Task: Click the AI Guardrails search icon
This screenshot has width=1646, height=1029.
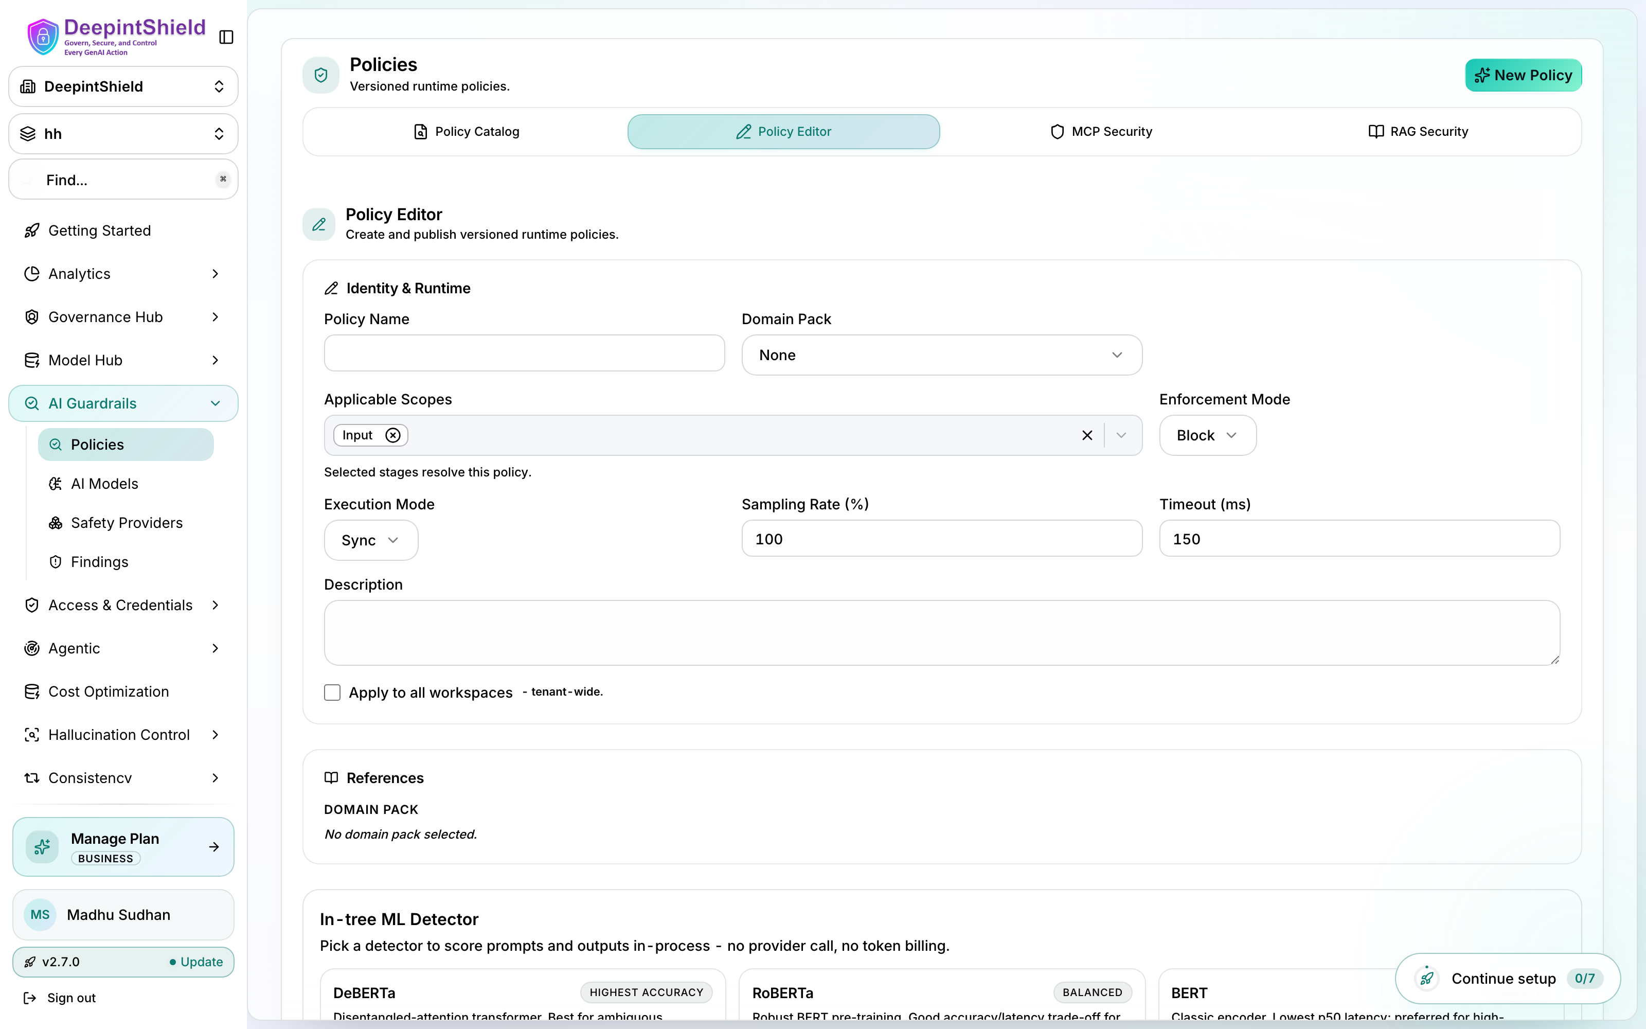Action: point(32,403)
